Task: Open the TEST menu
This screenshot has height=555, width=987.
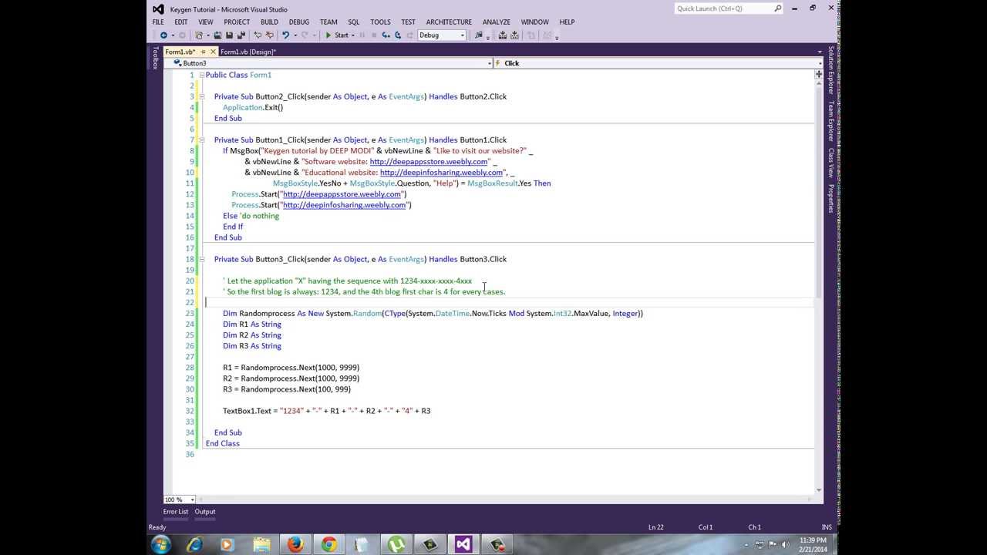Action: [408, 22]
